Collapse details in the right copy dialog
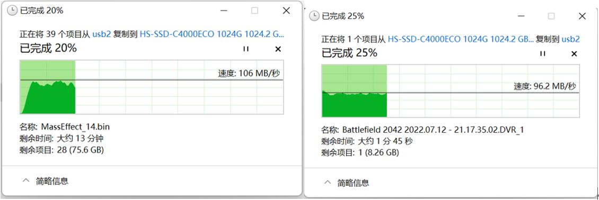 [x=347, y=183]
